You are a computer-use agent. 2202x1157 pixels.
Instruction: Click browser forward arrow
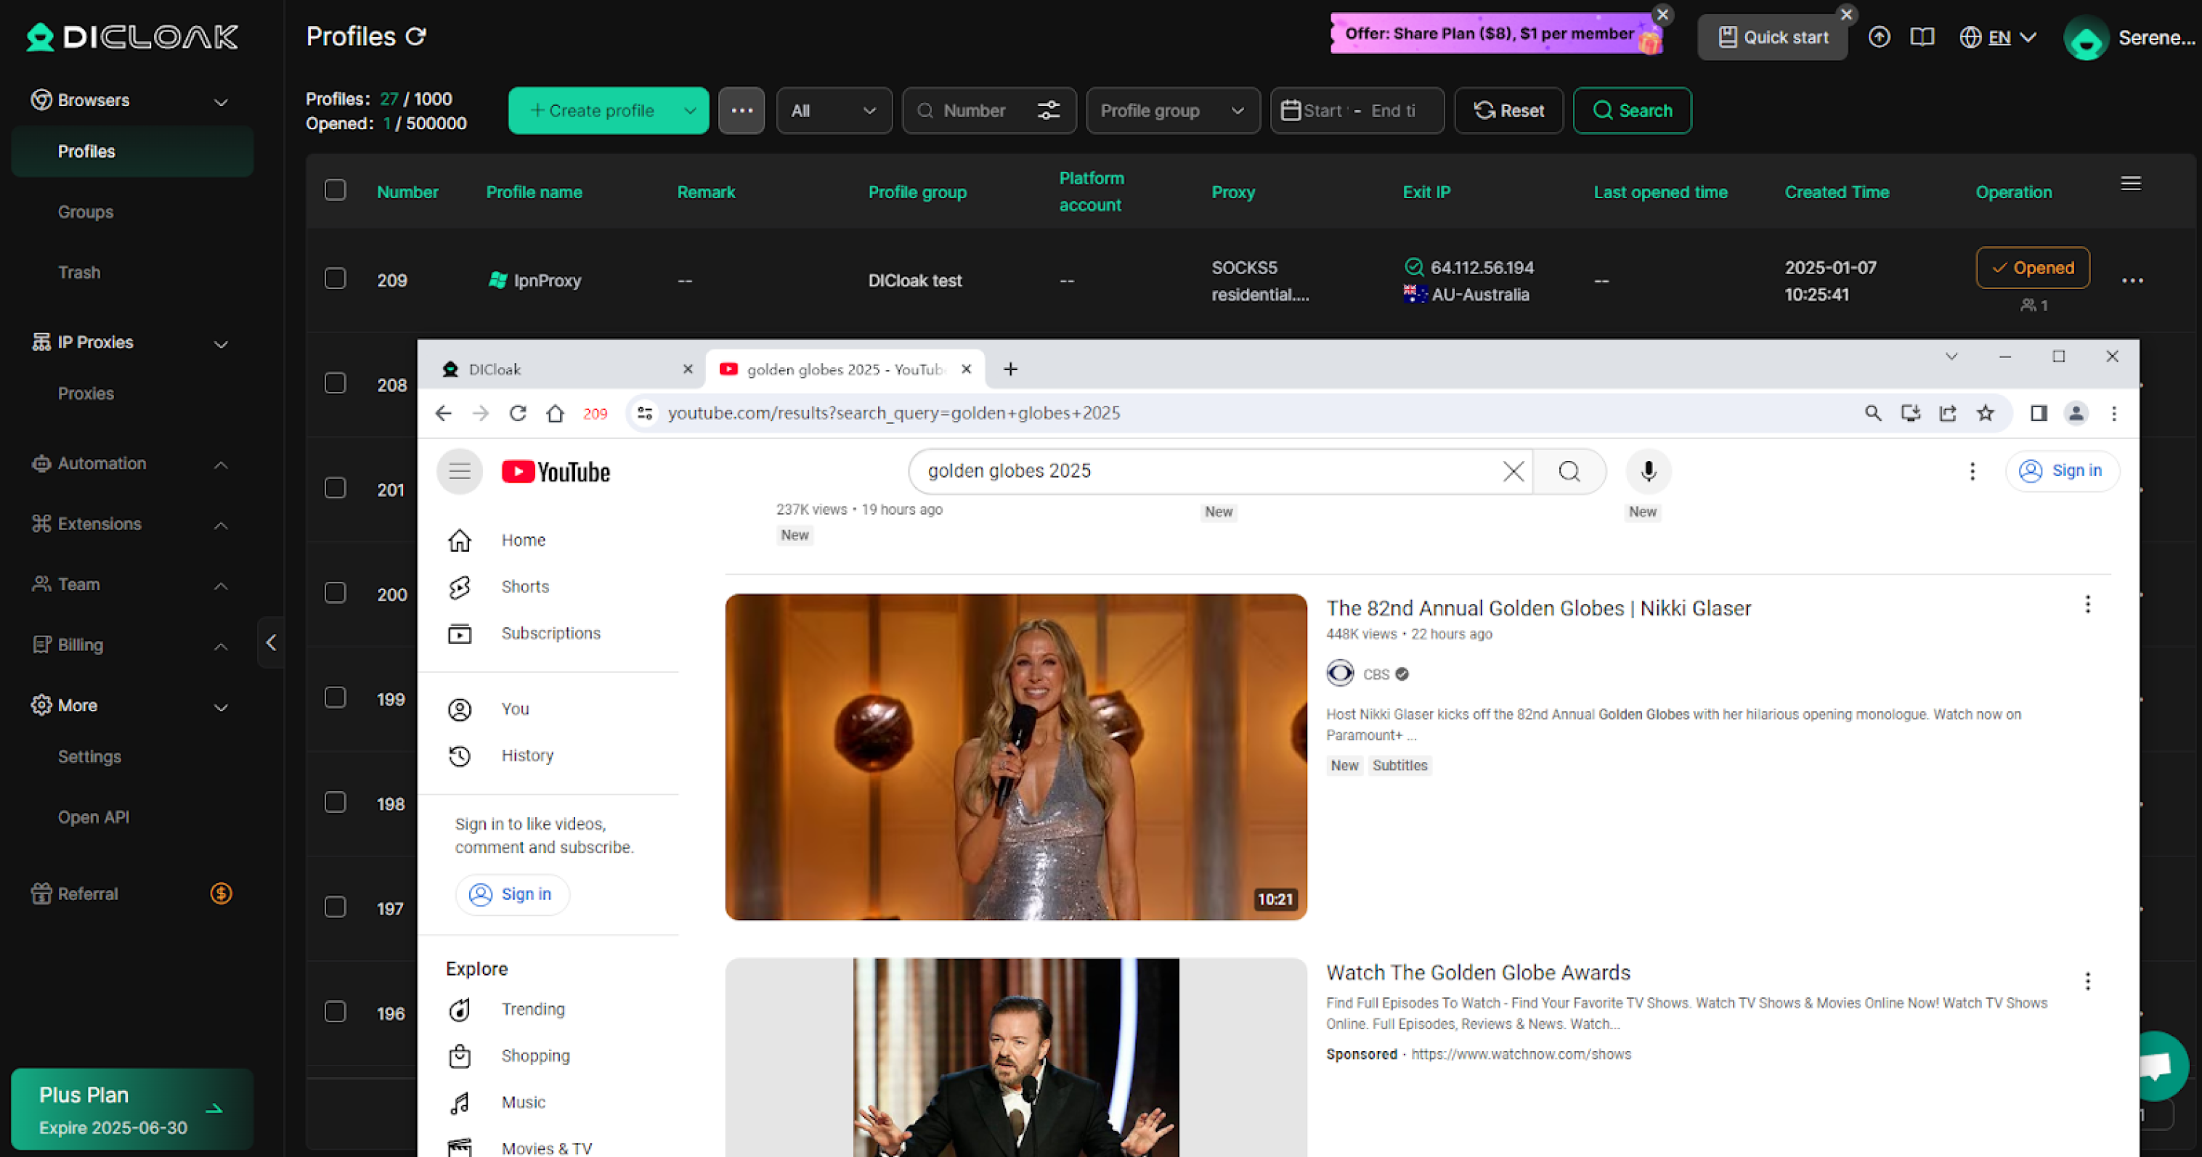coord(480,414)
